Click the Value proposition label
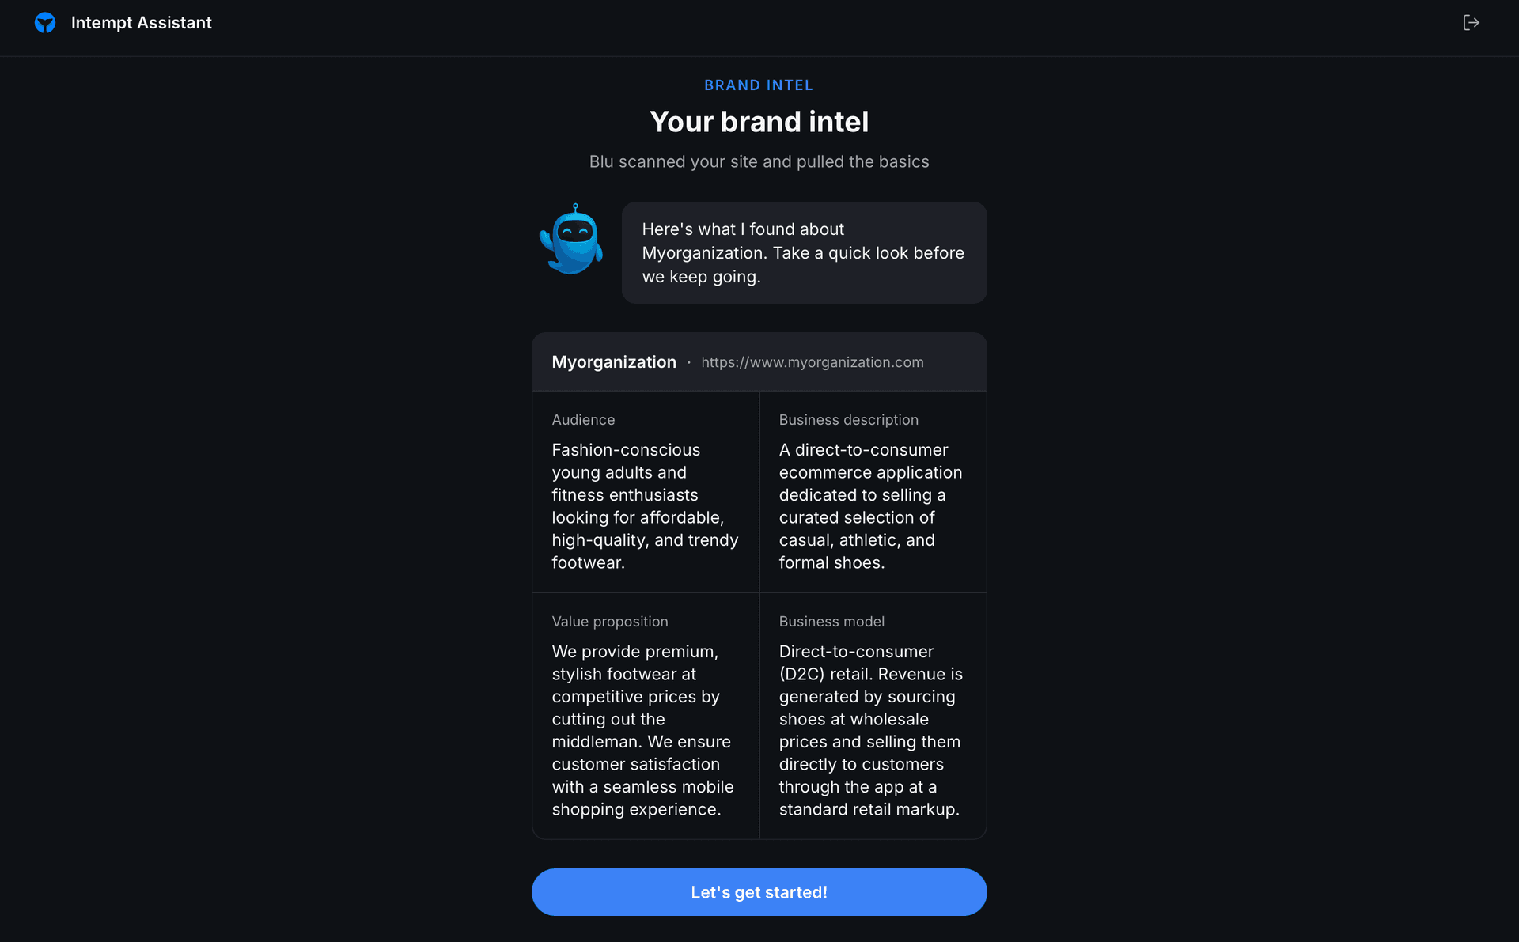 (x=609, y=622)
